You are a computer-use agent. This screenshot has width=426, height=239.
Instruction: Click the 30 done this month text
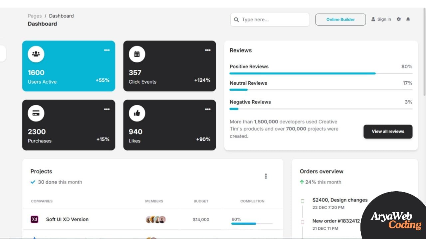(x=60, y=182)
